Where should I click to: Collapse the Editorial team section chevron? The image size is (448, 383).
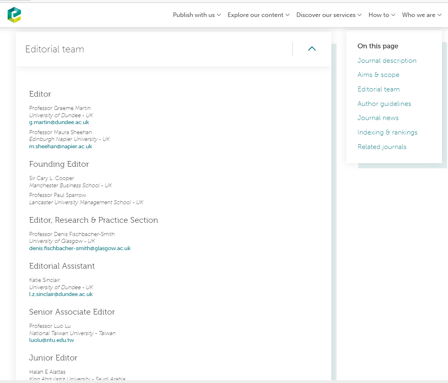tap(312, 49)
